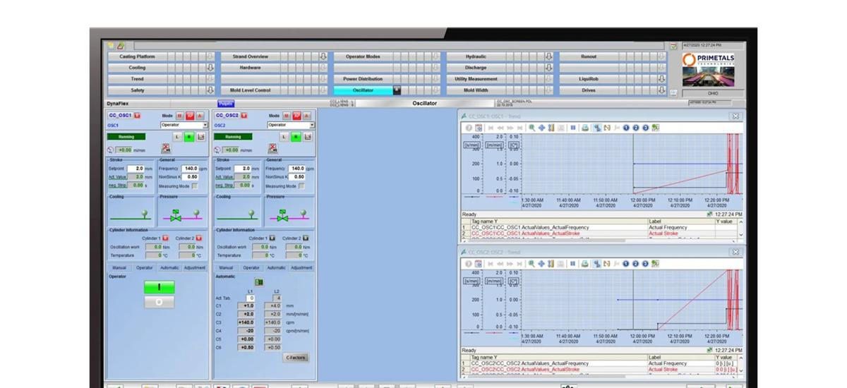Screen dimensions: 847x388
Task: Zoom in on the OSC2 trend chart
Action: click(x=532, y=262)
